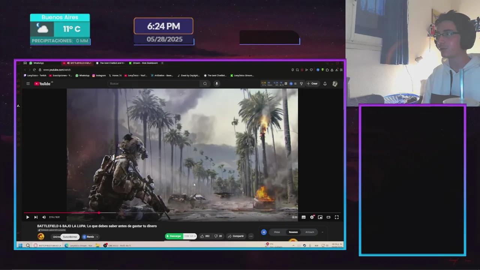The width and height of the screenshot is (480, 270).
Task: Open the three-dot more actions menu
Action: tap(251, 236)
